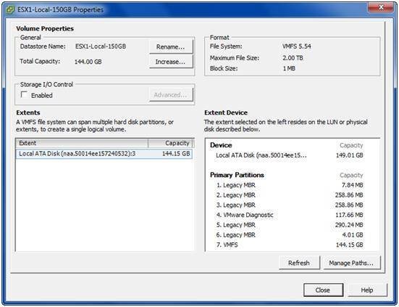
Task: Click Increase... to grow datastore capacity
Action: point(171,62)
